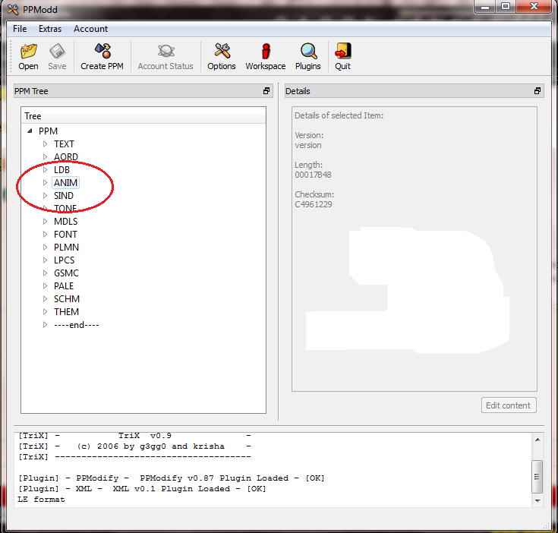Click the log panel scrollbar thumb

538,476
